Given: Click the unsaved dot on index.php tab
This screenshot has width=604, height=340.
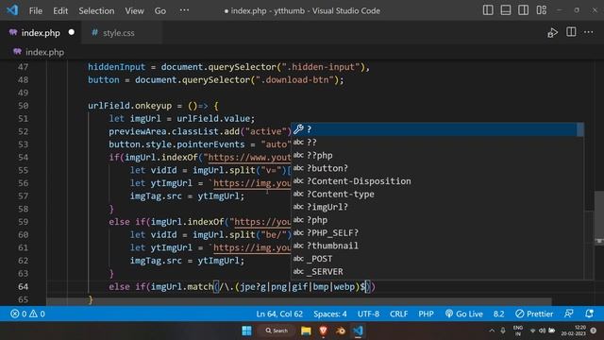Looking at the screenshot, I should pyautogui.click(x=72, y=32).
